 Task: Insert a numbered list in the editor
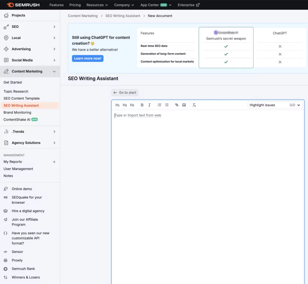(159, 105)
